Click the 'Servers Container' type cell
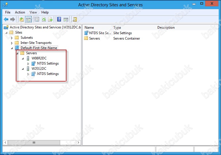This screenshot has height=155, width=221. click(x=127, y=38)
